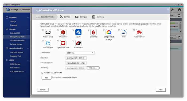Collapse the iSCSI section chevron
This screenshot has height=101, width=187.
[x=28, y=60]
